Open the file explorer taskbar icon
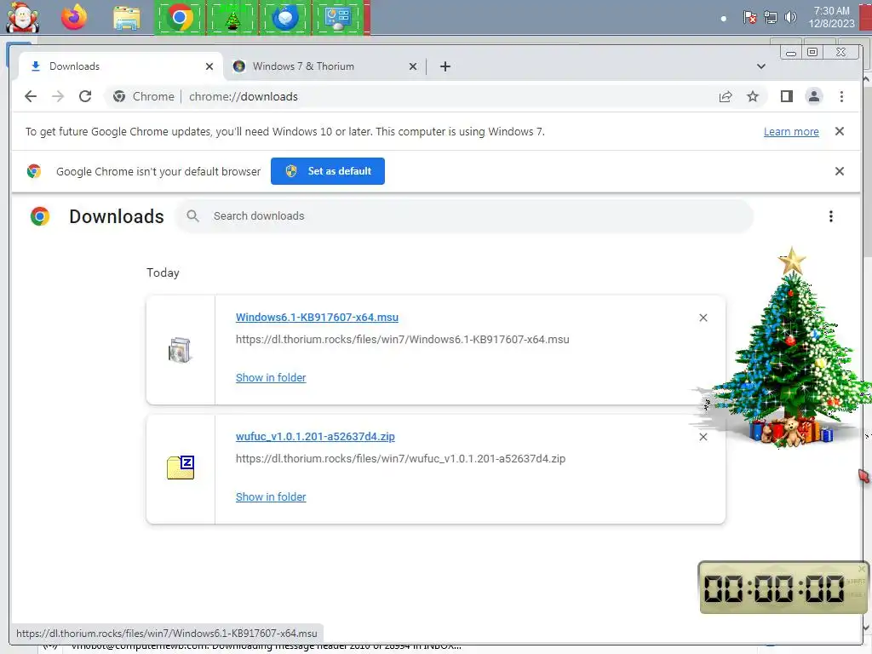Screen dimensions: 872x654 tap(127, 18)
